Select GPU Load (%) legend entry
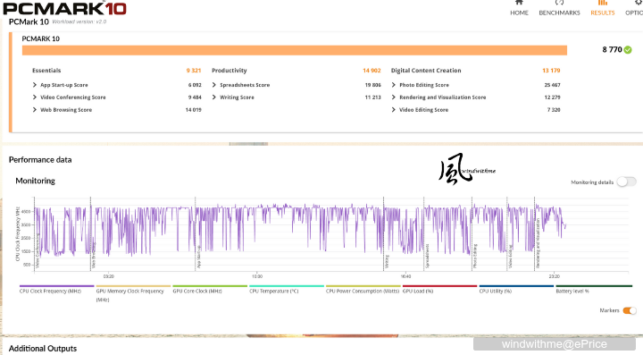 click(x=418, y=291)
